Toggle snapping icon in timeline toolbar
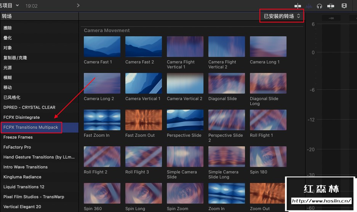The height and width of the screenshot is (212, 357). pos(331,6)
